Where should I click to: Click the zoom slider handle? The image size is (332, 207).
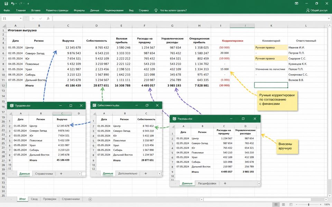(309, 205)
